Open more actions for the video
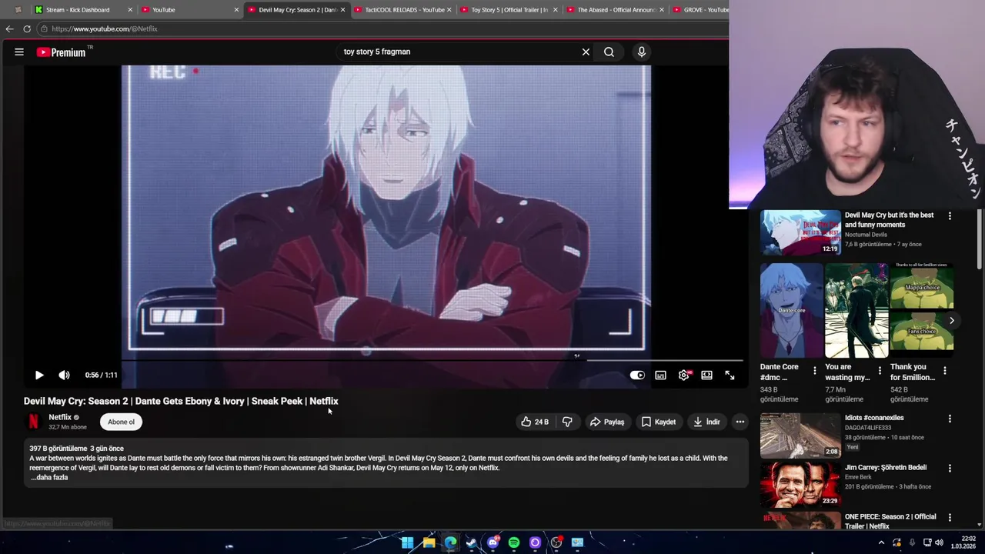 740,422
